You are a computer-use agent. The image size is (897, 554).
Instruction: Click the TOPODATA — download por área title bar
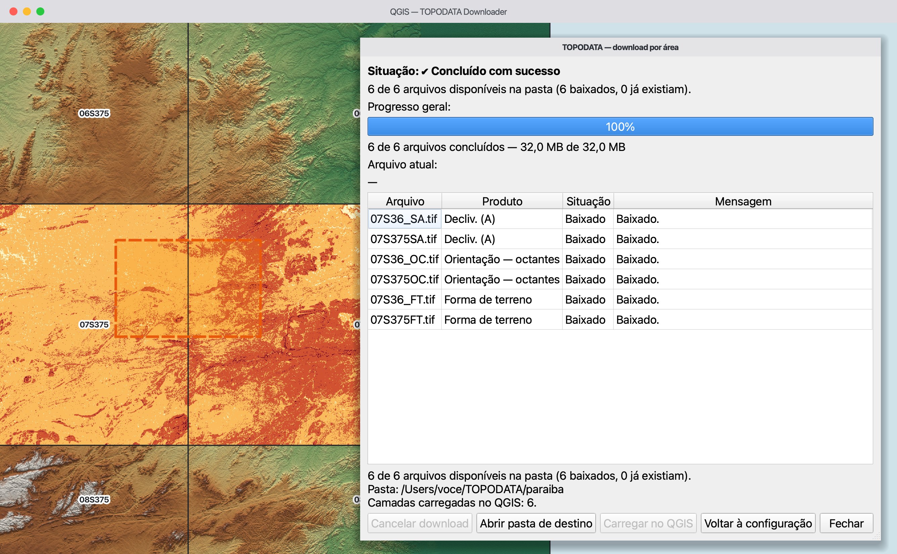pos(620,47)
